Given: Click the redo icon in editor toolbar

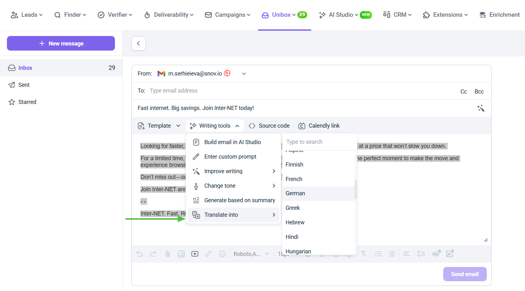Looking at the screenshot, I should (x=153, y=254).
